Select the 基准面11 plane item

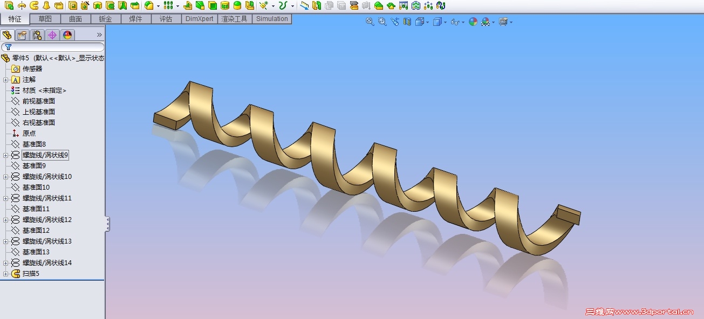(36, 209)
